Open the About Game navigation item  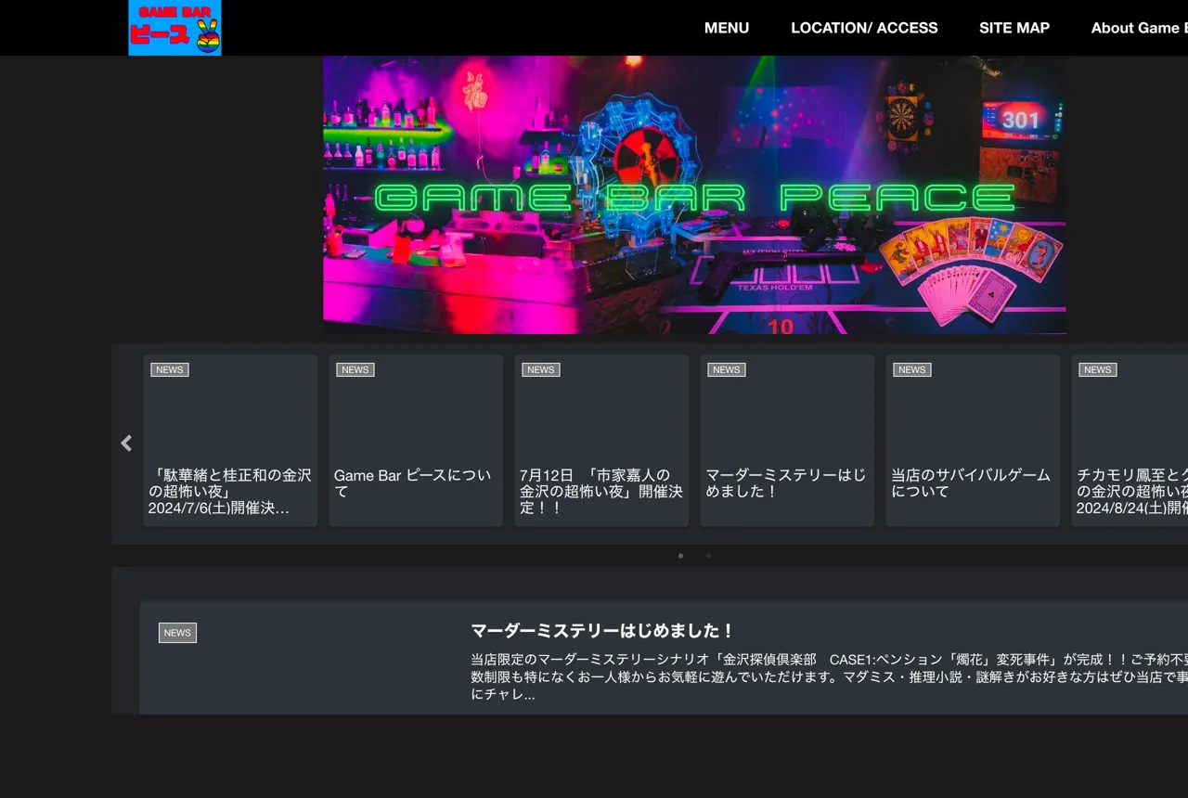click(x=1140, y=28)
